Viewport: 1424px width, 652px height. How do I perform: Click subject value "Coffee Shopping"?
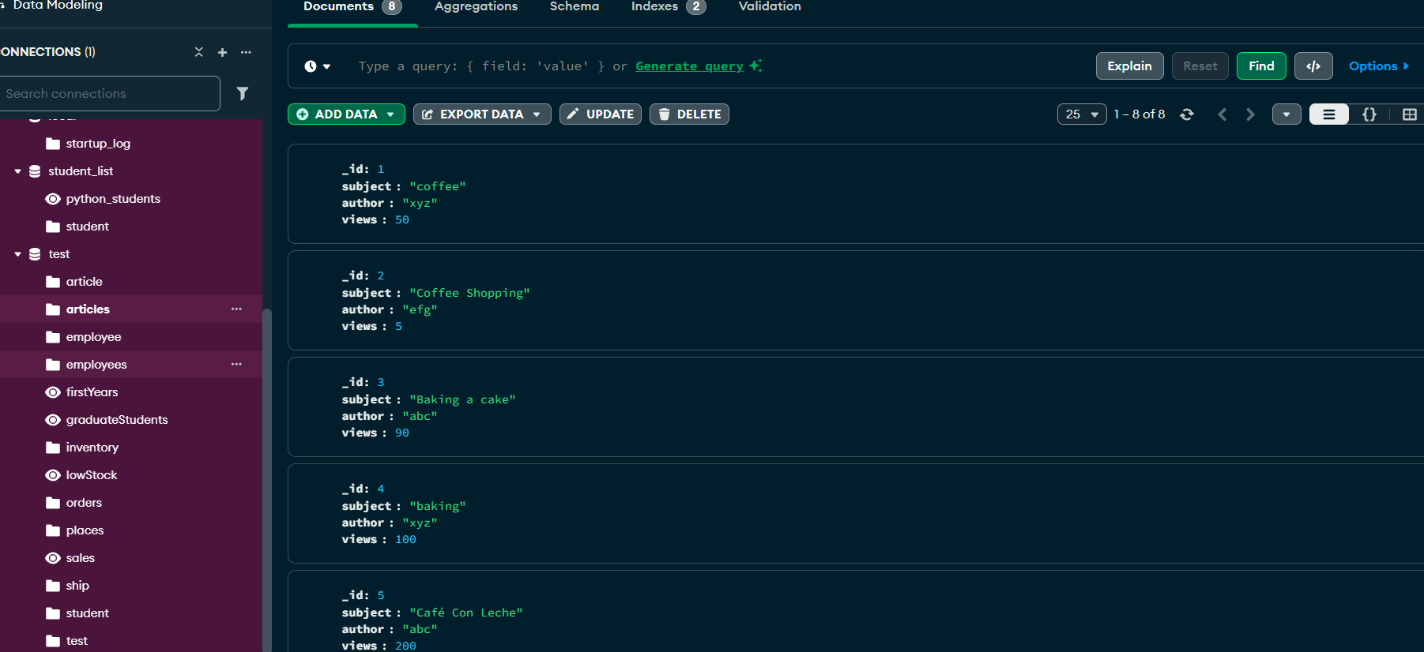pyautogui.click(x=469, y=293)
